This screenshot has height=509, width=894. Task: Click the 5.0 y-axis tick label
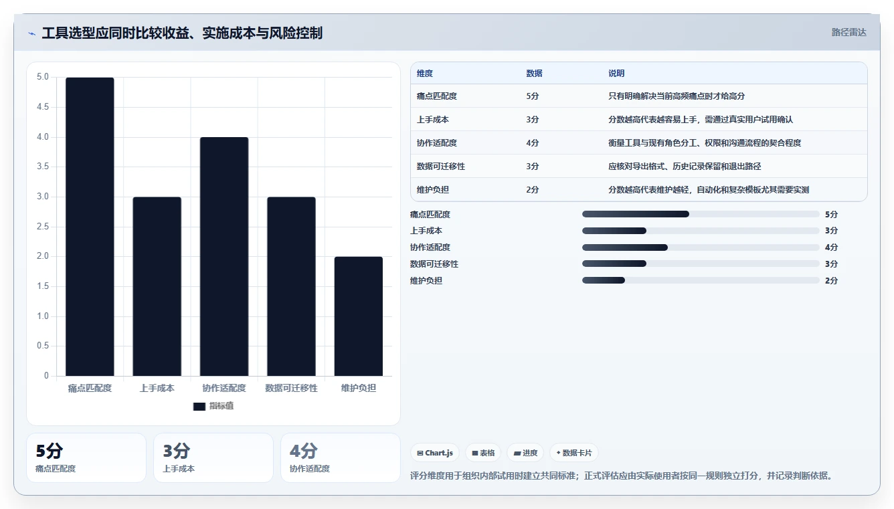(x=43, y=77)
